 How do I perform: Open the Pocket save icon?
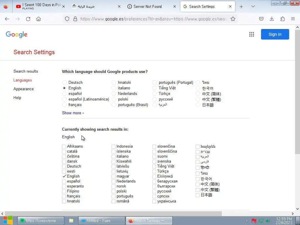pyautogui.click(x=261, y=19)
